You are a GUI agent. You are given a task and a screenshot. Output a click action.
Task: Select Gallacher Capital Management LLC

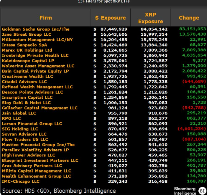[x=40, y=108]
